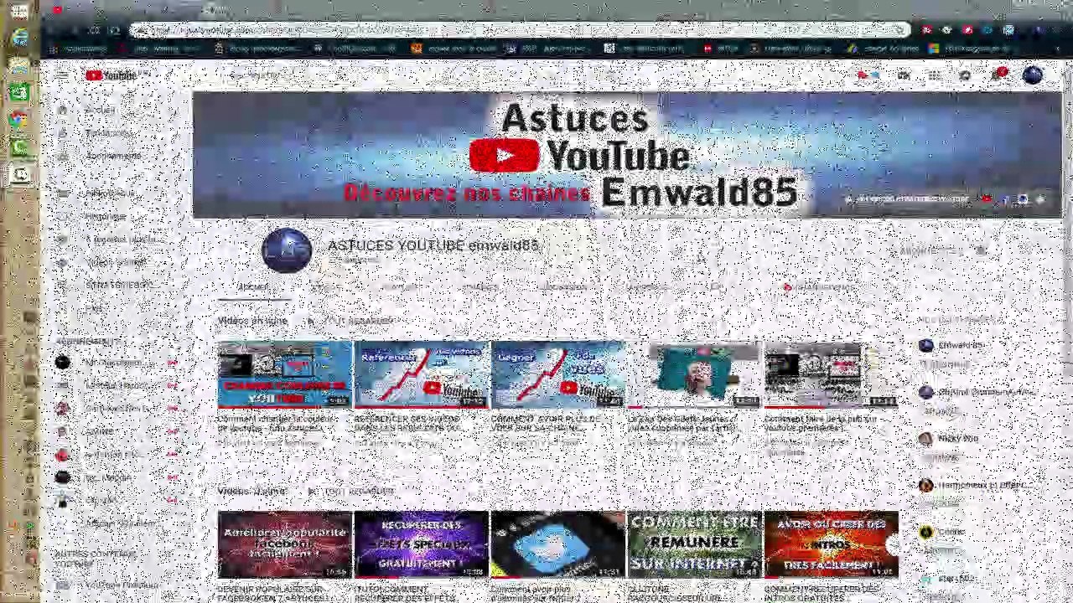Open the upload video camera icon
The height and width of the screenshot is (603, 1073).
pyautogui.click(x=904, y=75)
